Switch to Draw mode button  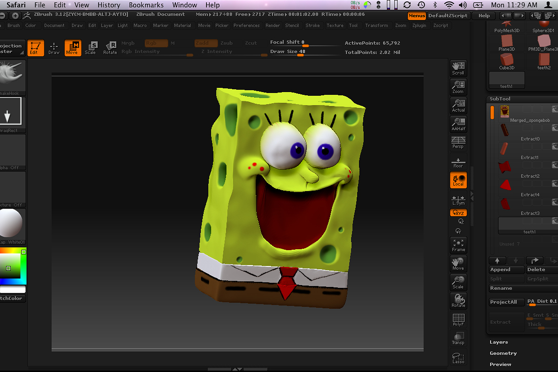tap(54, 48)
